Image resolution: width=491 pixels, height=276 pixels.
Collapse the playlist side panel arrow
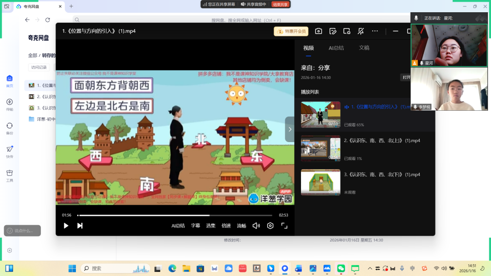click(290, 129)
